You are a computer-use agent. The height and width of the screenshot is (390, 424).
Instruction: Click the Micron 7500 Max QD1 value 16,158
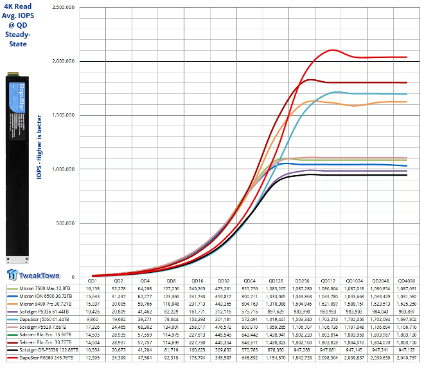pos(93,289)
